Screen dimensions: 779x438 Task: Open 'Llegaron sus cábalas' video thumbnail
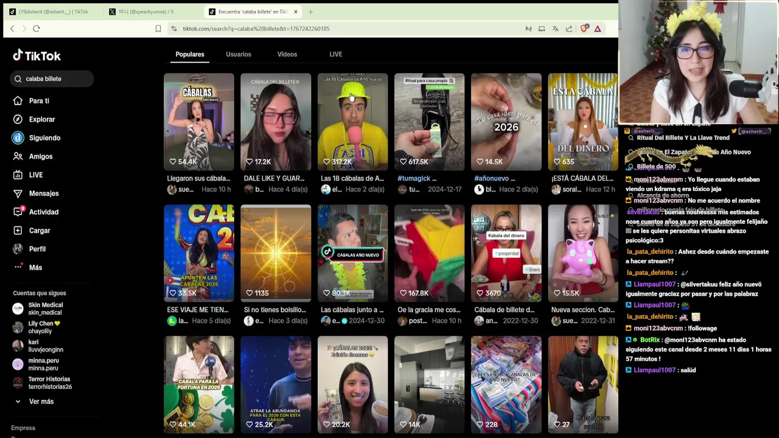pyautogui.click(x=198, y=122)
